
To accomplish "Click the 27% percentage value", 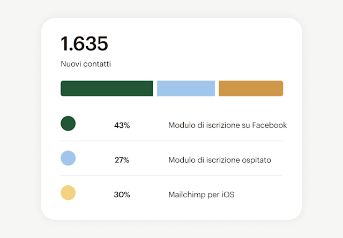I will pos(122,160).
